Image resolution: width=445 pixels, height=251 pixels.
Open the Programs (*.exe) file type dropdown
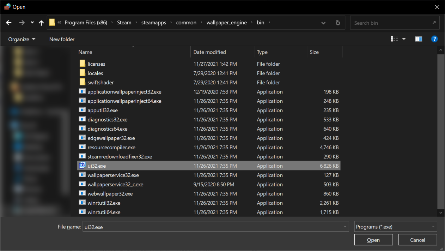click(x=395, y=227)
